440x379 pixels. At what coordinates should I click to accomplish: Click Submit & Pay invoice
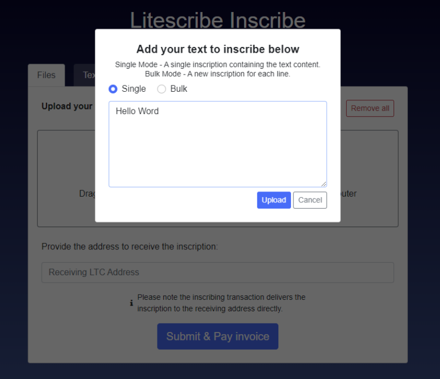tap(218, 337)
